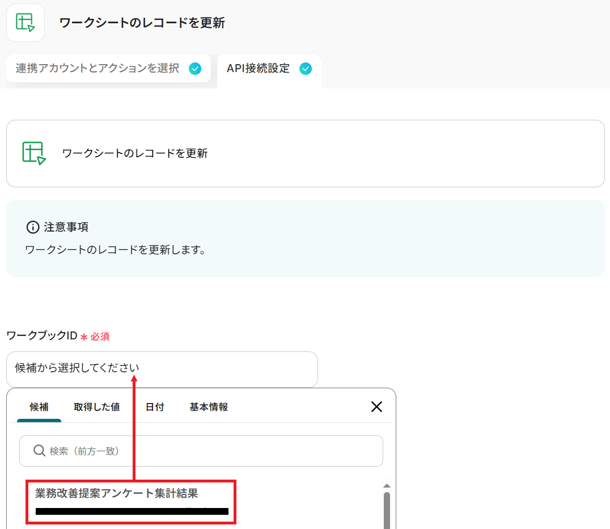
Task: Switch to the 取得した値 tab
Action: pos(97,407)
